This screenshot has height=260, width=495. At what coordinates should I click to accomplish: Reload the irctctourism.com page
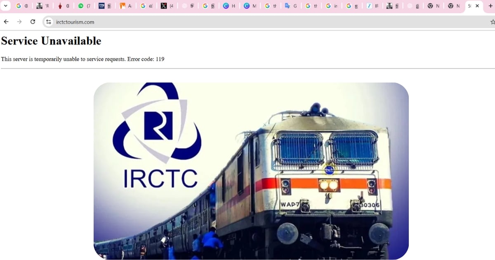(33, 22)
